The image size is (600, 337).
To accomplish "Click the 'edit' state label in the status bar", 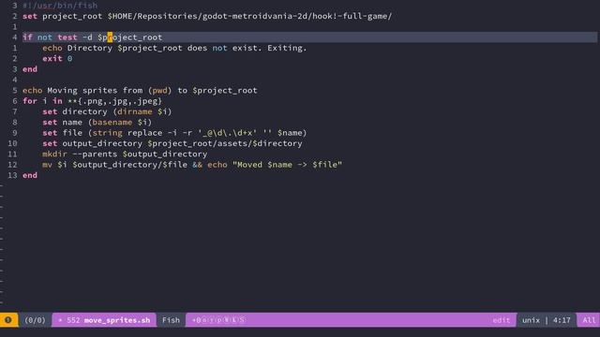I will click(x=502, y=320).
